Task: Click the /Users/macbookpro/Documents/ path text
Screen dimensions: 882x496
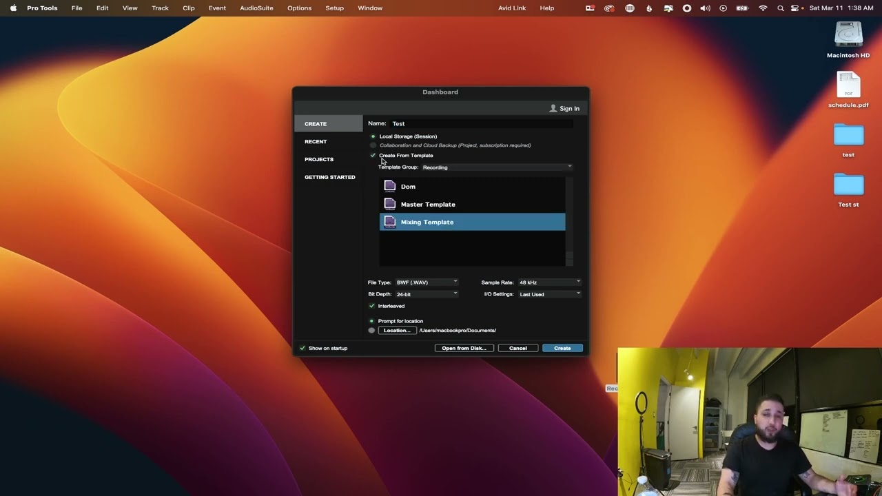Action: click(458, 331)
